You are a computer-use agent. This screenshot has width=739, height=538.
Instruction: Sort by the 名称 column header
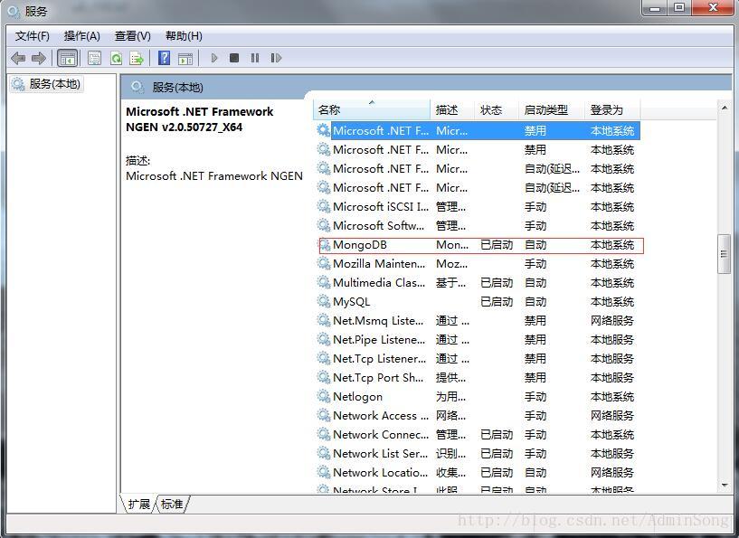tap(372, 109)
